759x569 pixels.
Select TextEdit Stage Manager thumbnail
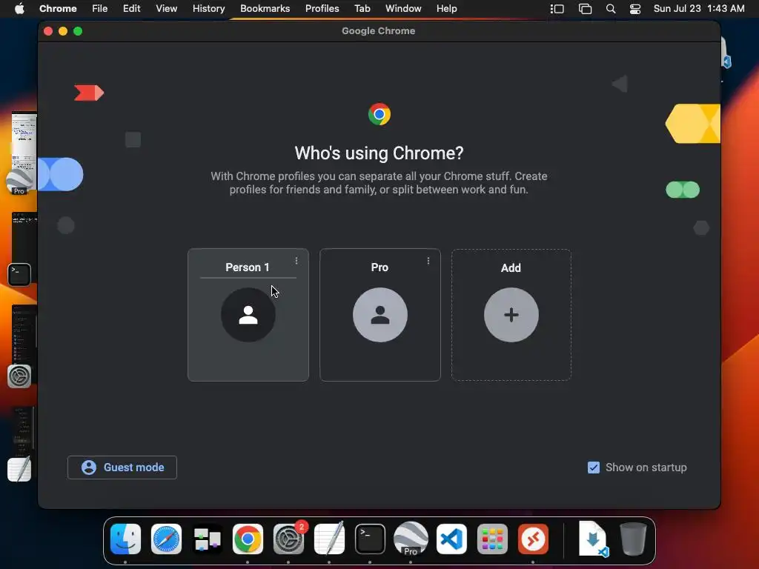point(23,445)
